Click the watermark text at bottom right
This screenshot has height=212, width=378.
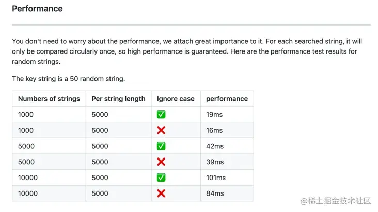(335, 201)
